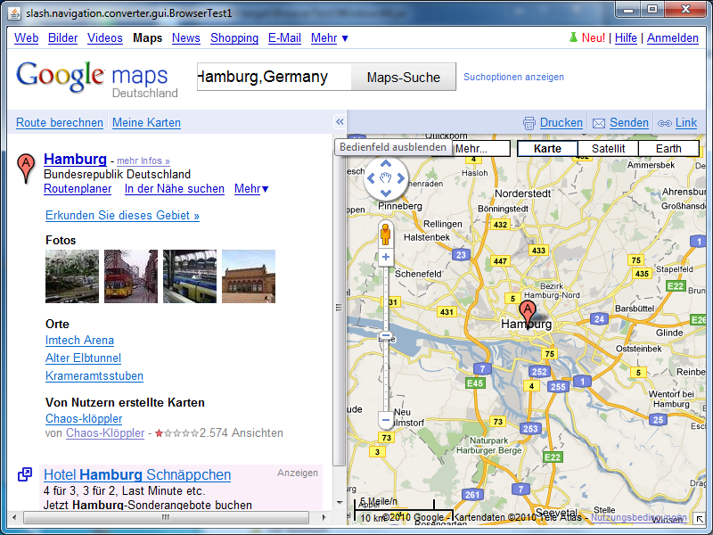The height and width of the screenshot is (535, 713).
Task: Switch the map to Earth view
Action: click(x=668, y=149)
